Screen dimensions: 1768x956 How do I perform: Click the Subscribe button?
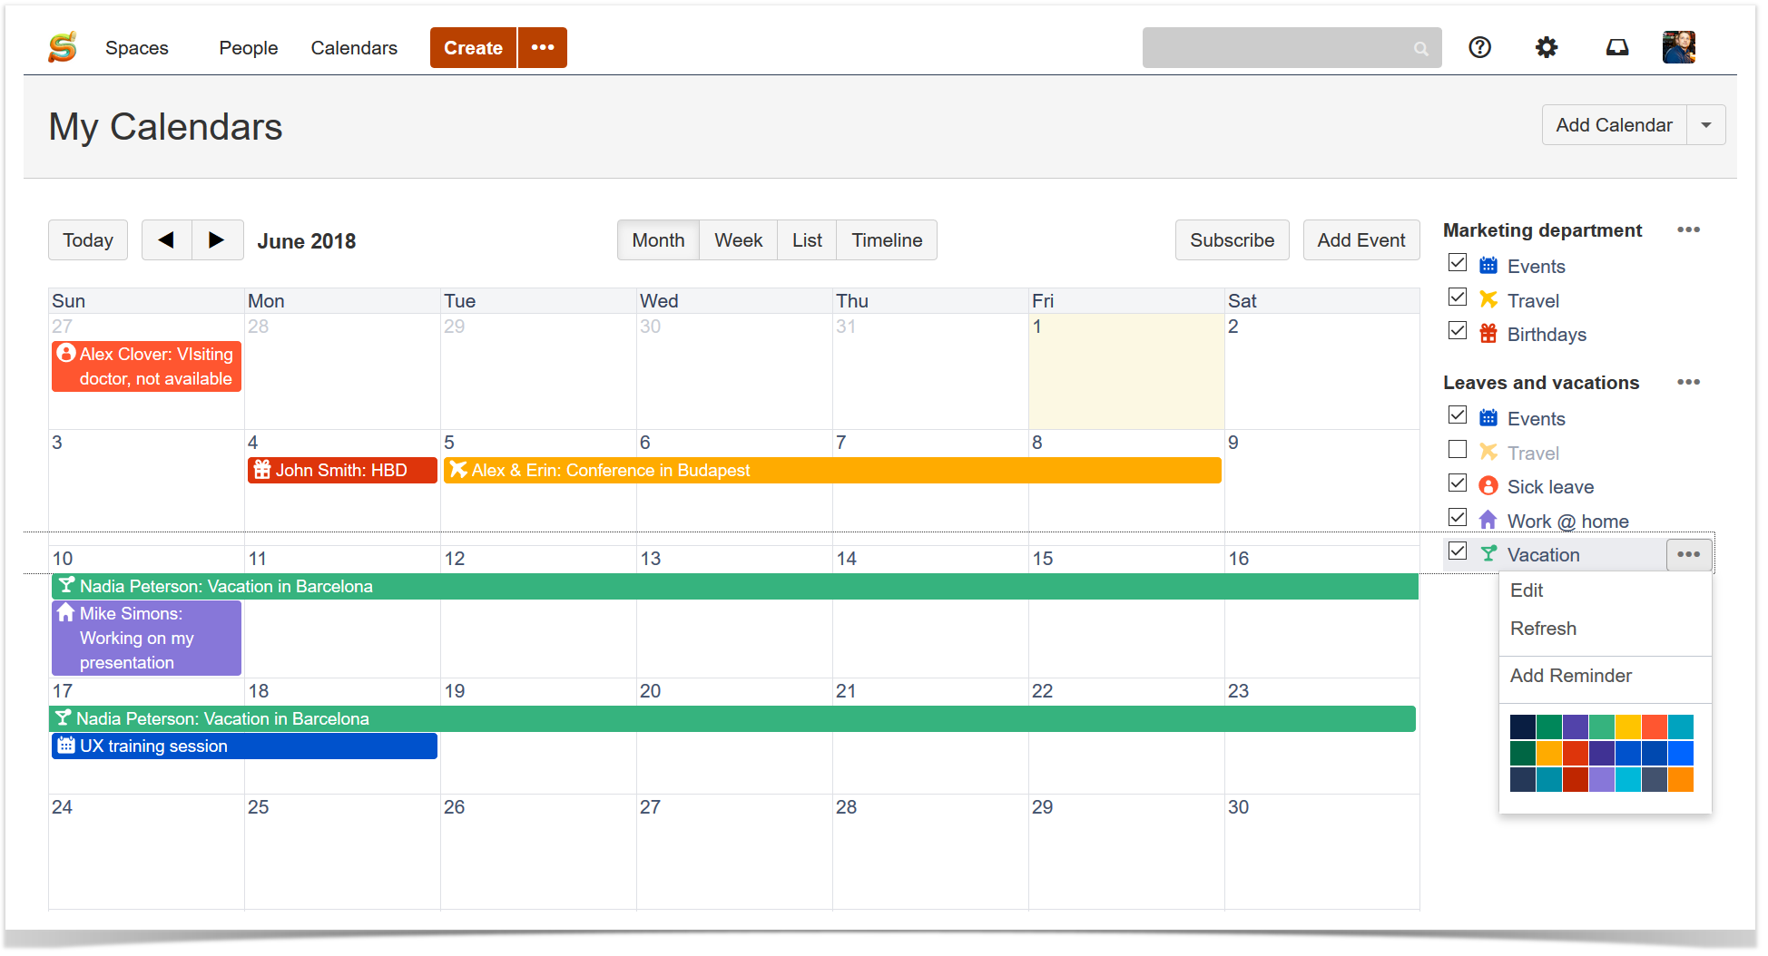coord(1232,239)
